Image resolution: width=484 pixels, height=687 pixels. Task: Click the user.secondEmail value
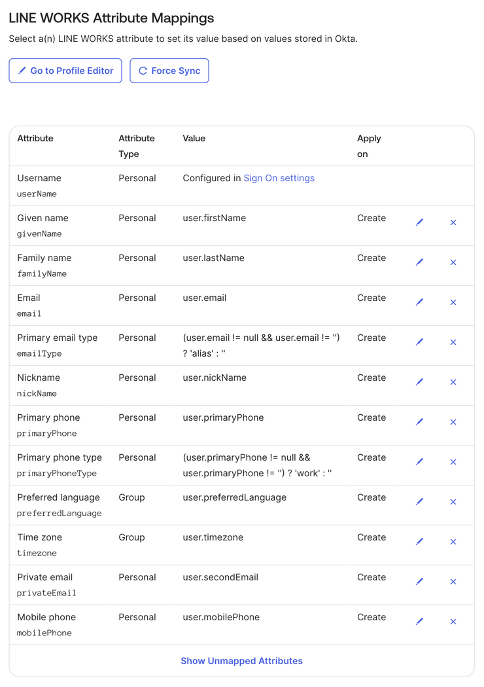point(220,577)
